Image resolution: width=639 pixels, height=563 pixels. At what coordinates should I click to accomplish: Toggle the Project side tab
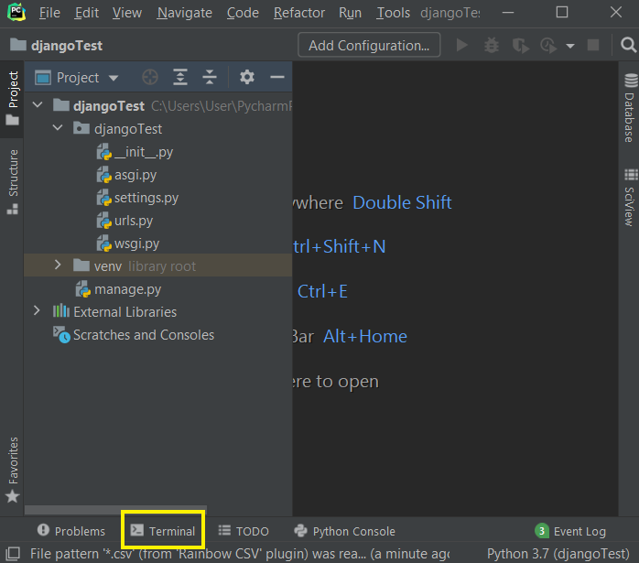[13, 98]
